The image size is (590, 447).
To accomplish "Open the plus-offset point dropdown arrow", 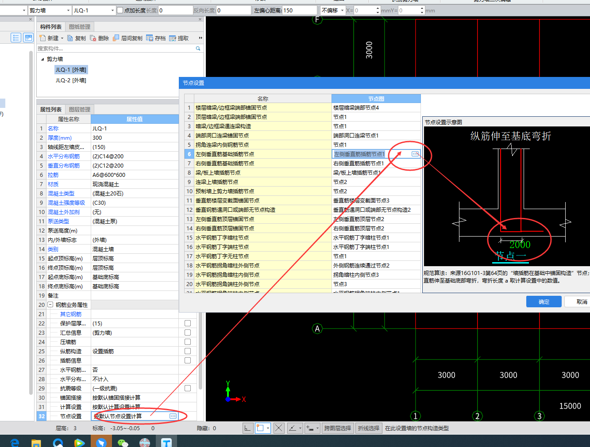I will click(x=317, y=428).
